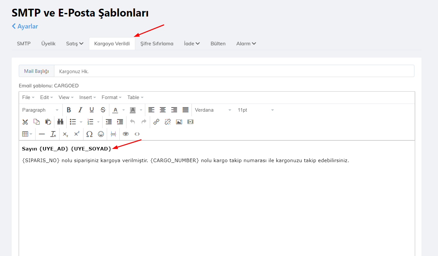Image resolution: width=438 pixels, height=256 pixels.
Task: Click the insert/edit link icon
Action: tap(156, 122)
